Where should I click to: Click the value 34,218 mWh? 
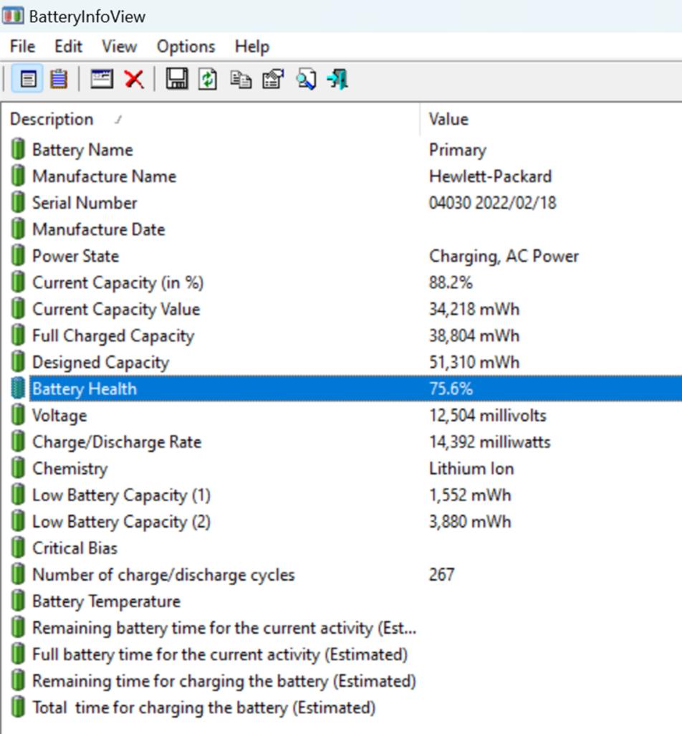(x=474, y=310)
